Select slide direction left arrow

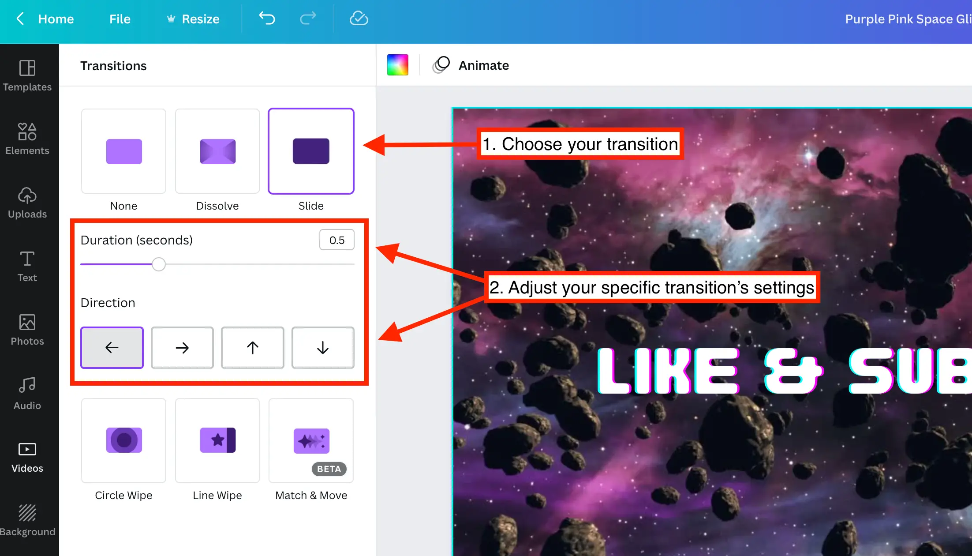click(112, 348)
